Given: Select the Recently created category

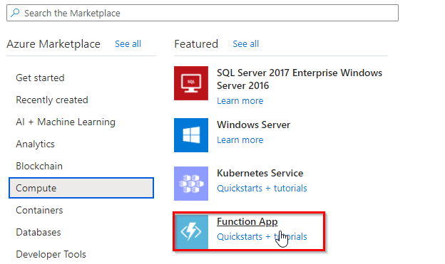Looking at the screenshot, I should point(52,100).
